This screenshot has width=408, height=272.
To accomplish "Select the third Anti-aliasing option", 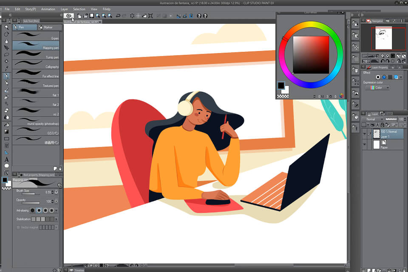I will click(x=45, y=210).
